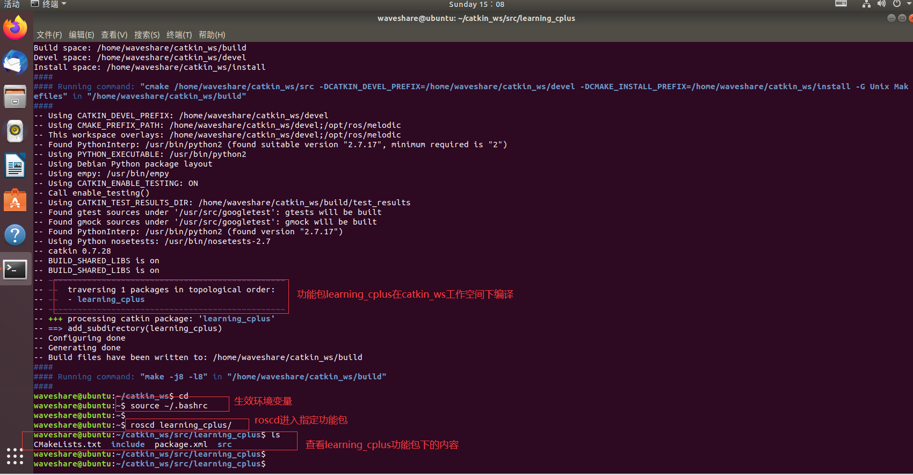Open Rhythmbox music player icon

pyautogui.click(x=15, y=131)
